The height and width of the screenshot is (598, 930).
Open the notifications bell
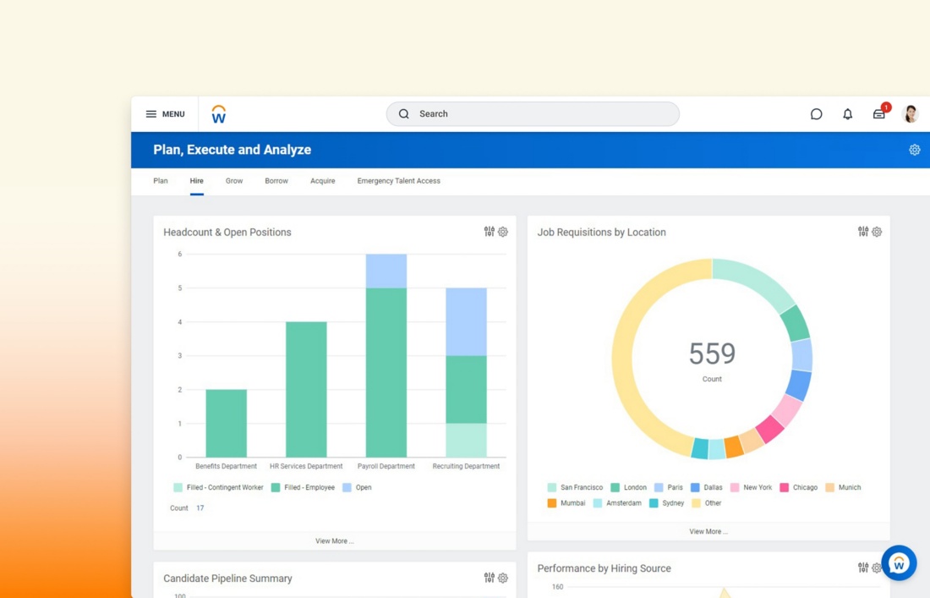click(x=847, y=114)
